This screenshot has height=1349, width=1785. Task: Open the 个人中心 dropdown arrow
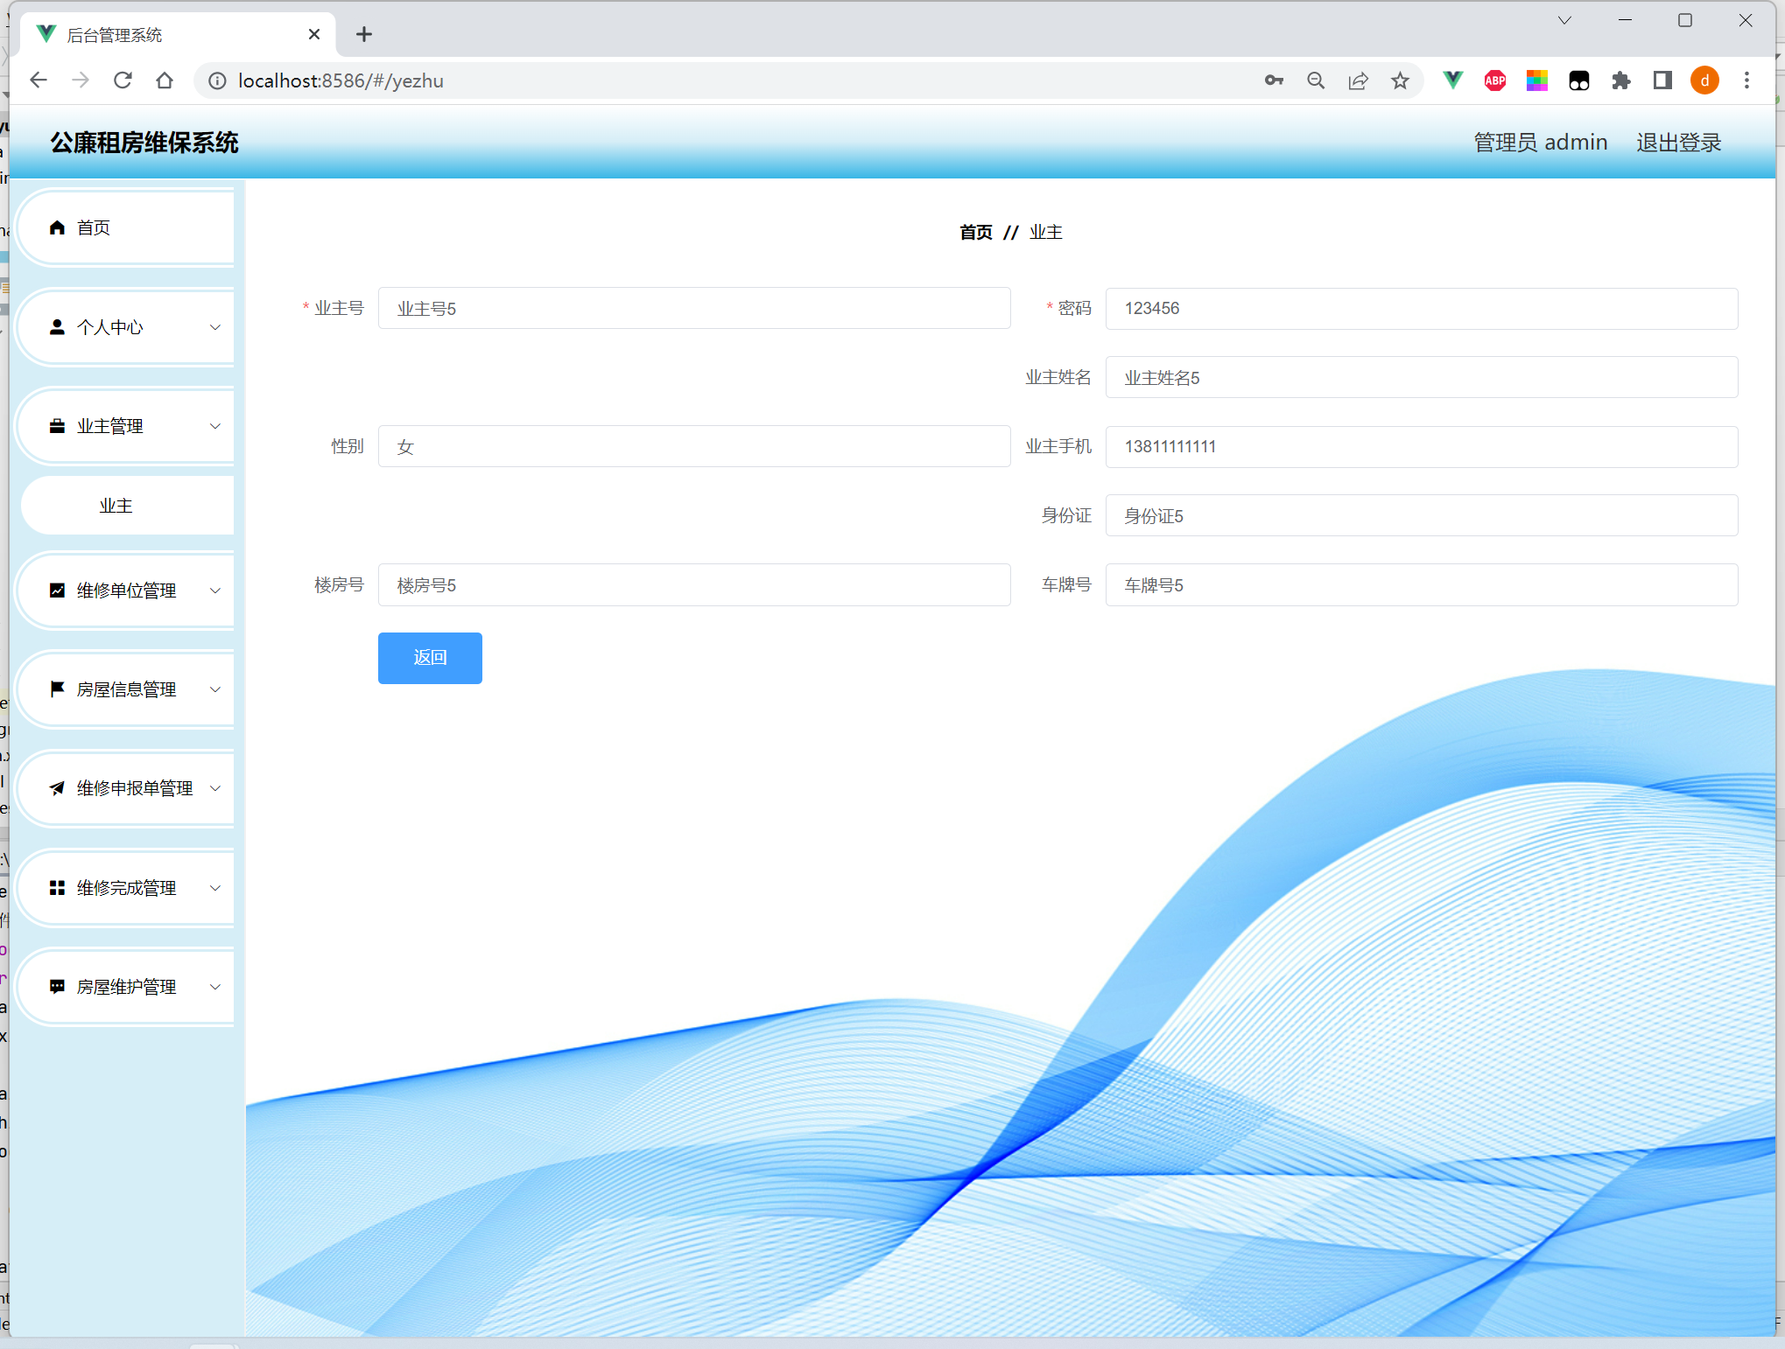pyautogui.click(x=215, y=327)
